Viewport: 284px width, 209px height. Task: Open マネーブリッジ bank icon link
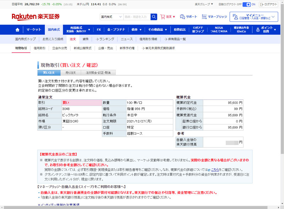click(x=204, y=17)
